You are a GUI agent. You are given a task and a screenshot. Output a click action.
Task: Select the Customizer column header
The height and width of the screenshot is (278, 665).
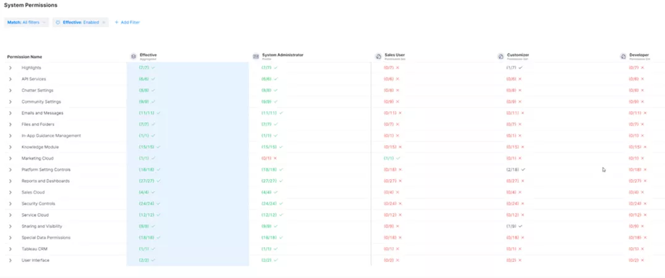tap(518, 55)
